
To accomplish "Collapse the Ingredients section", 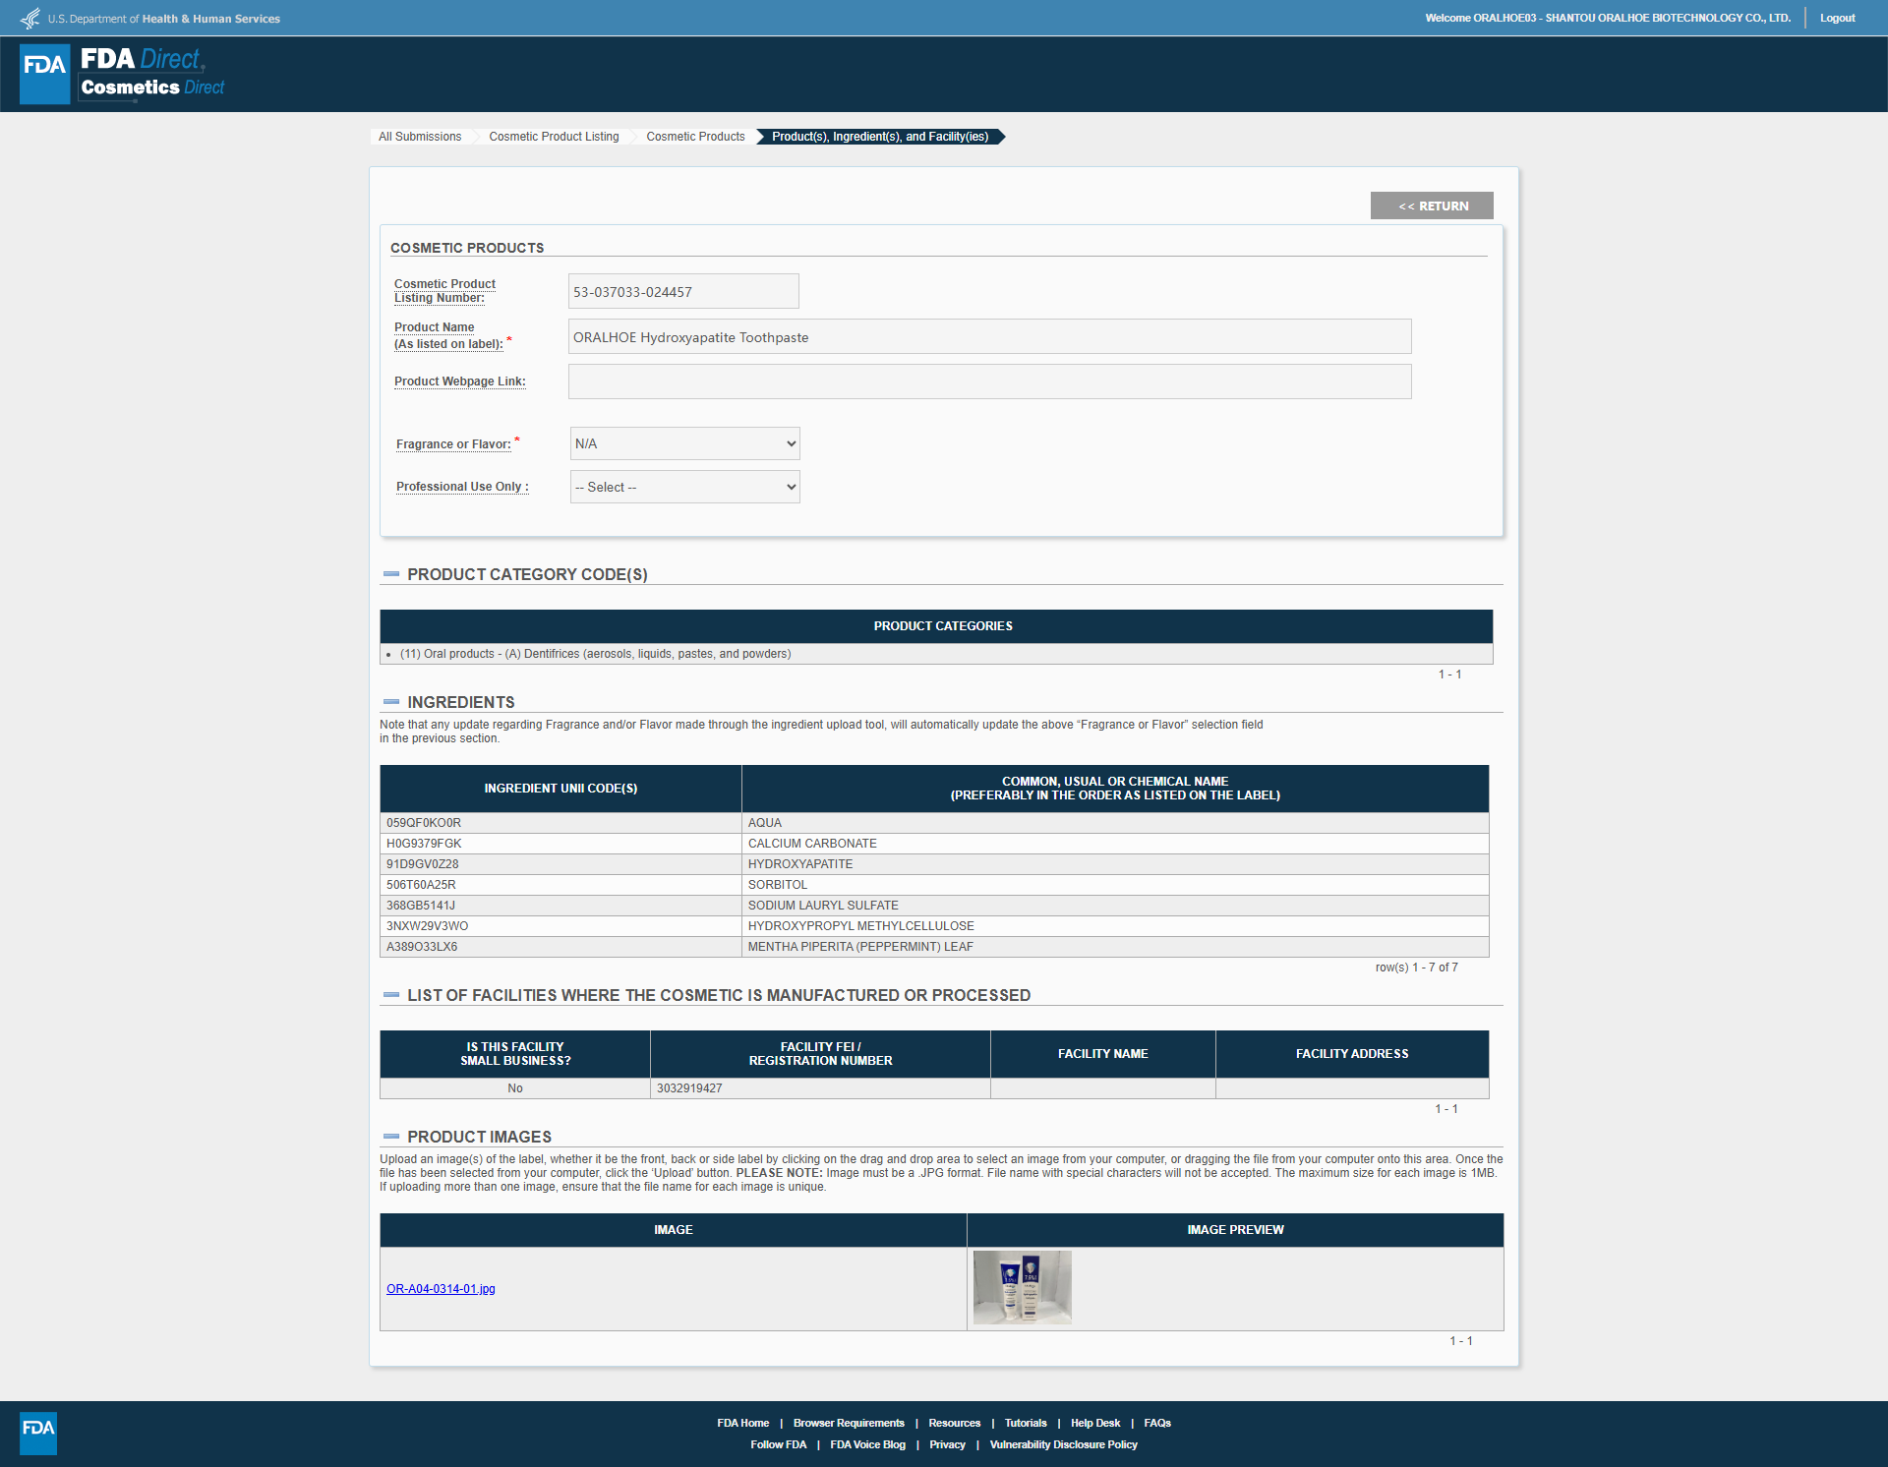I will pos(391,702).
